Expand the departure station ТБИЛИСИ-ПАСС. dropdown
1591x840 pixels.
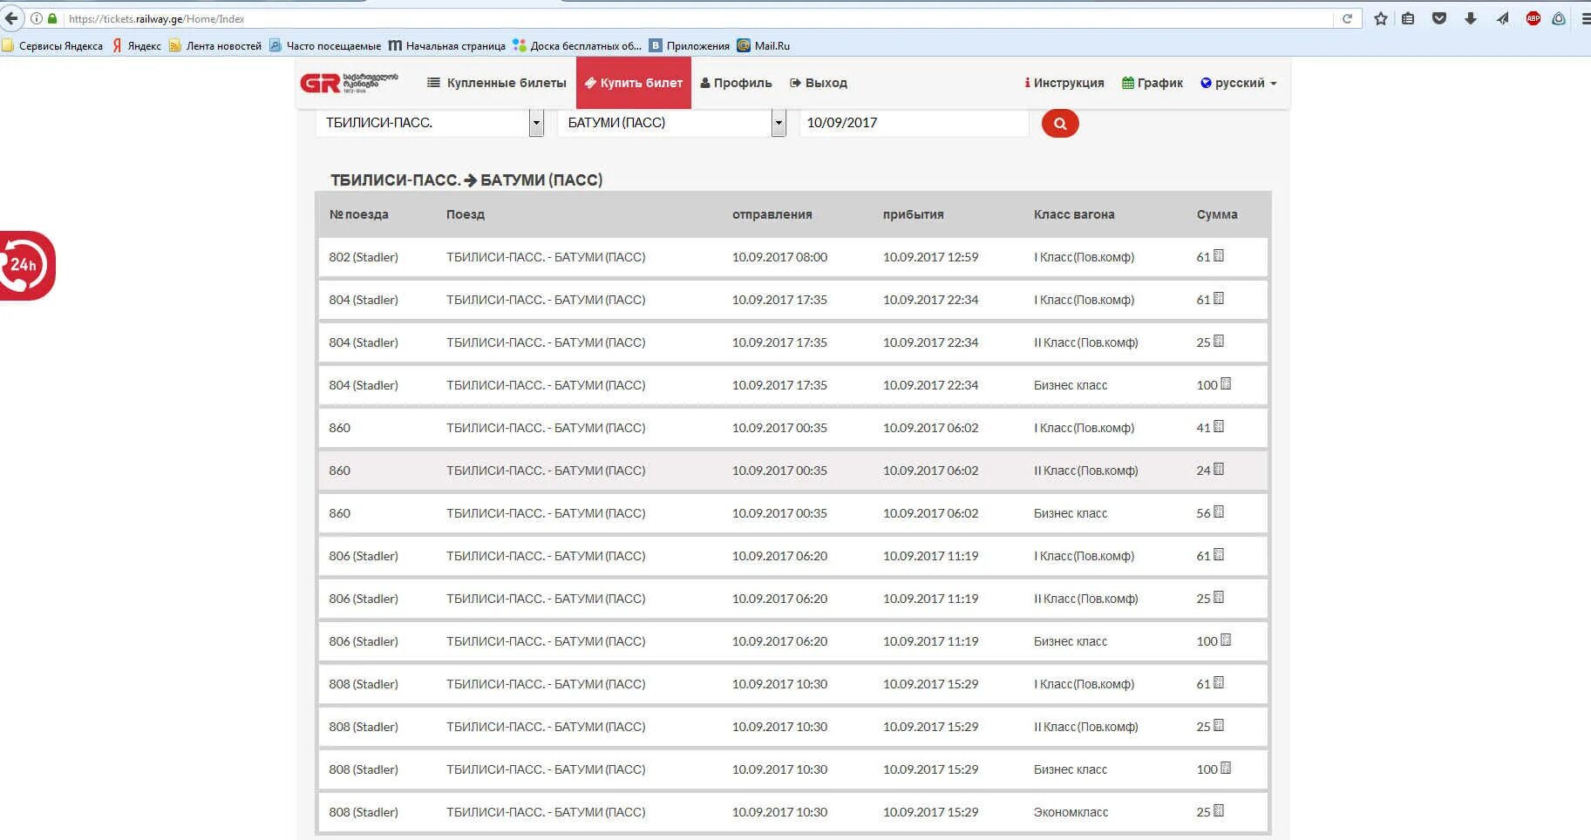(536, 123)
